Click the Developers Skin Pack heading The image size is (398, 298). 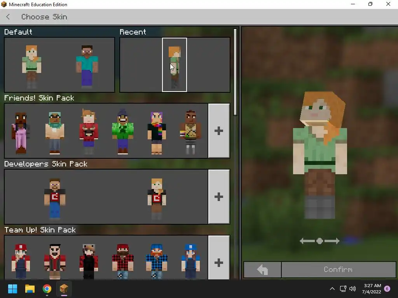pos(46,164)
